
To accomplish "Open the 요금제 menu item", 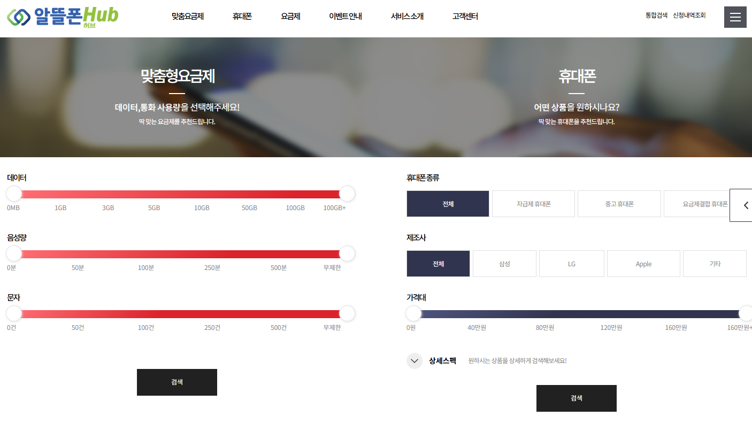I will click(290, 17).
